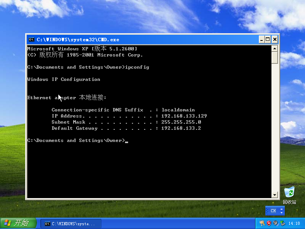
Task: Click scrollbar up arrow in CMD
Action: (x=274, y=48)
